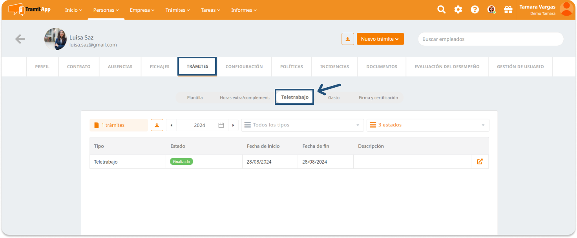Click the back arrow beside Luisa Saz

(20, 39)
